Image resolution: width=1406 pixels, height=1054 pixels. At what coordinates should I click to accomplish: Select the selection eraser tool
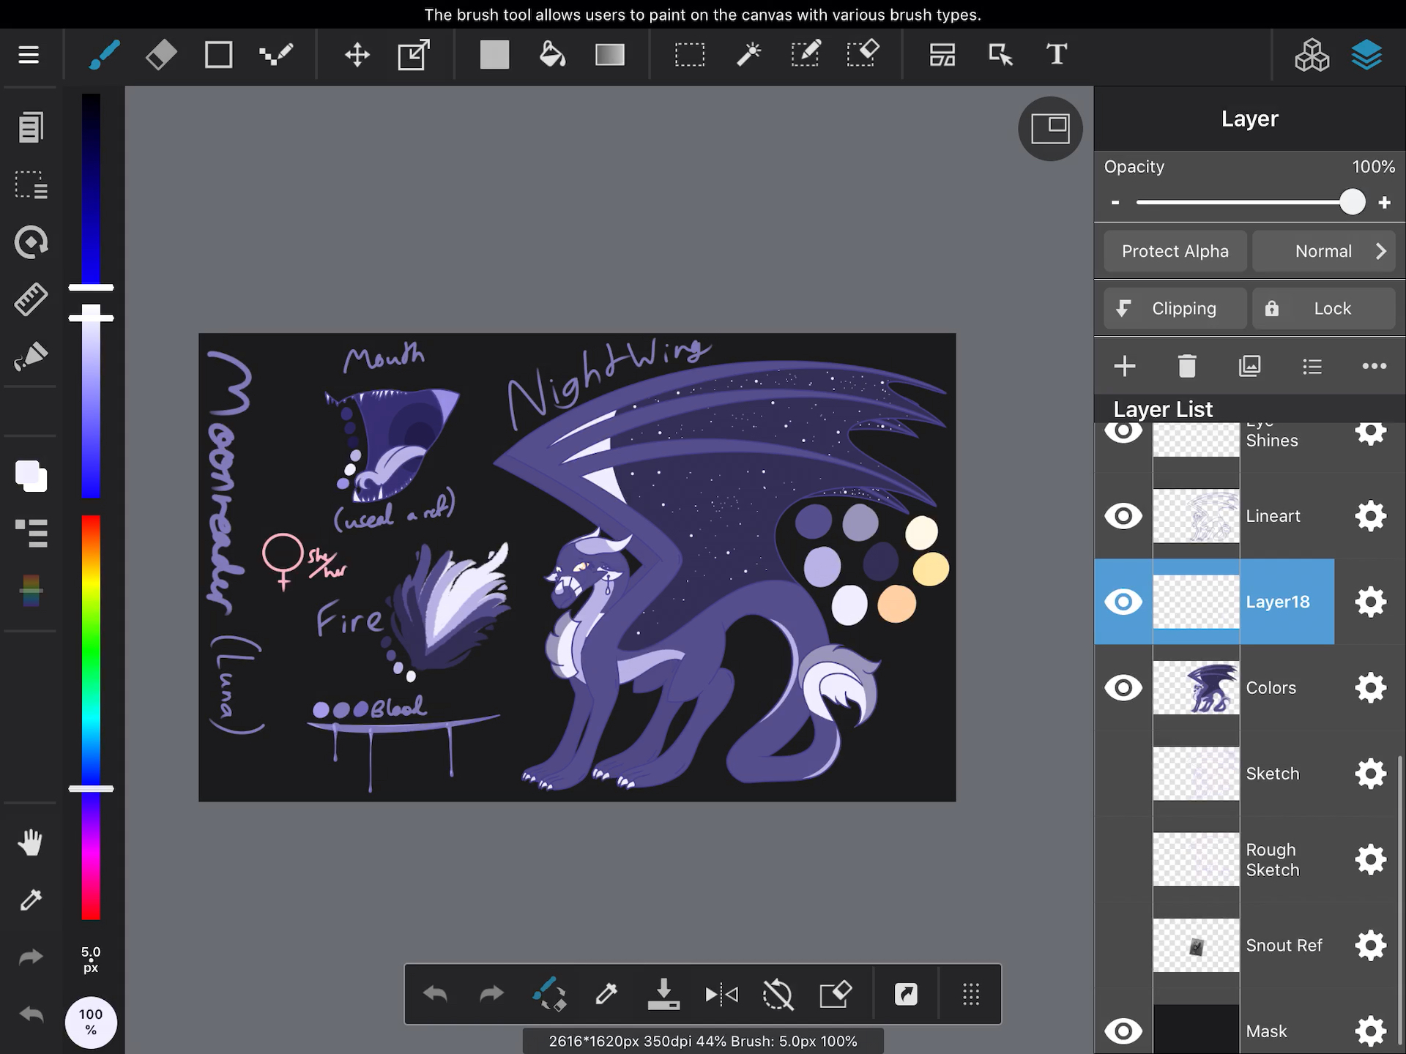point(863,53)
